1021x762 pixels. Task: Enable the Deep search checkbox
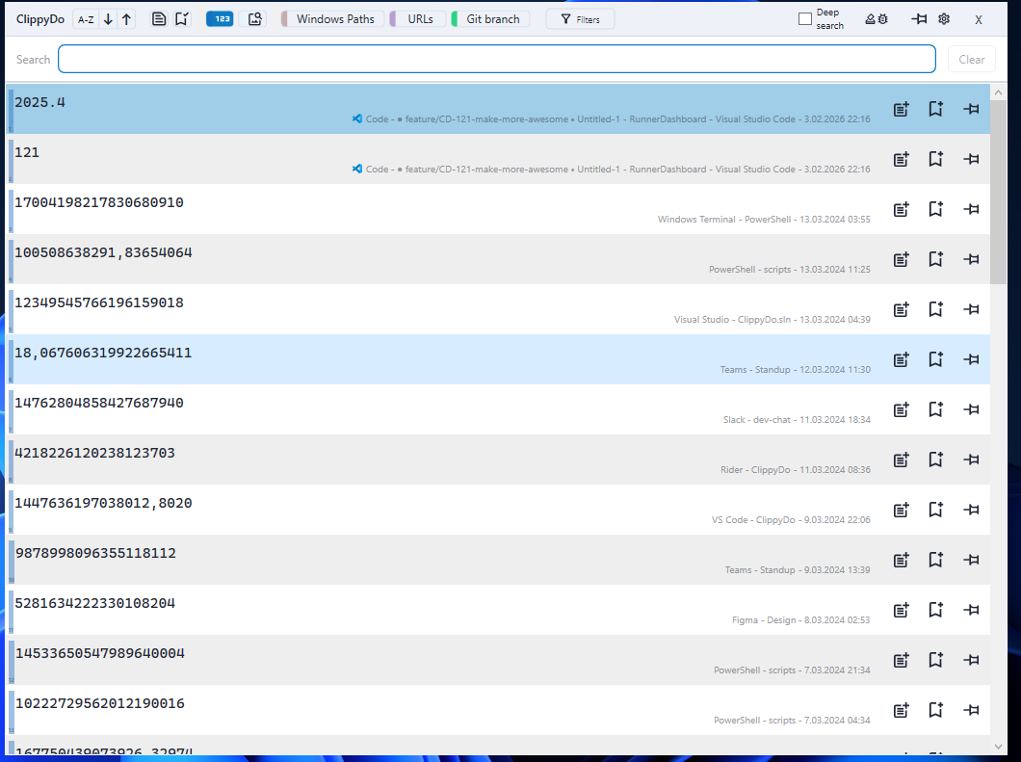805,18
